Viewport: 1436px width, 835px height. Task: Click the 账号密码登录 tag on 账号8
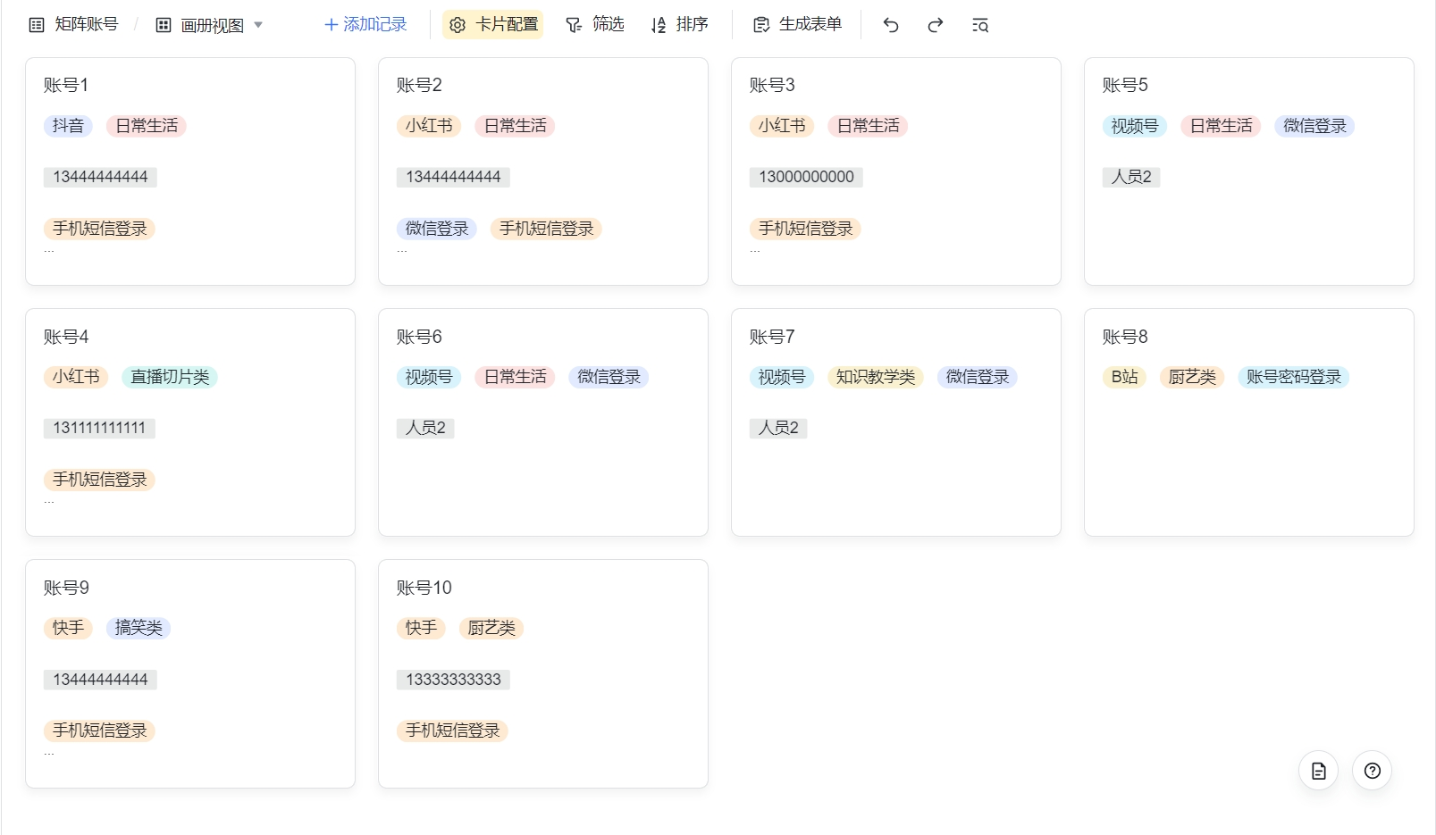pos(1294,377)
